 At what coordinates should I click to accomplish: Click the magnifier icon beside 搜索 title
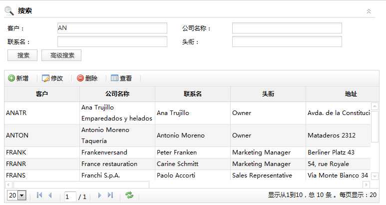pyautogui.click(x=9, y=10)
